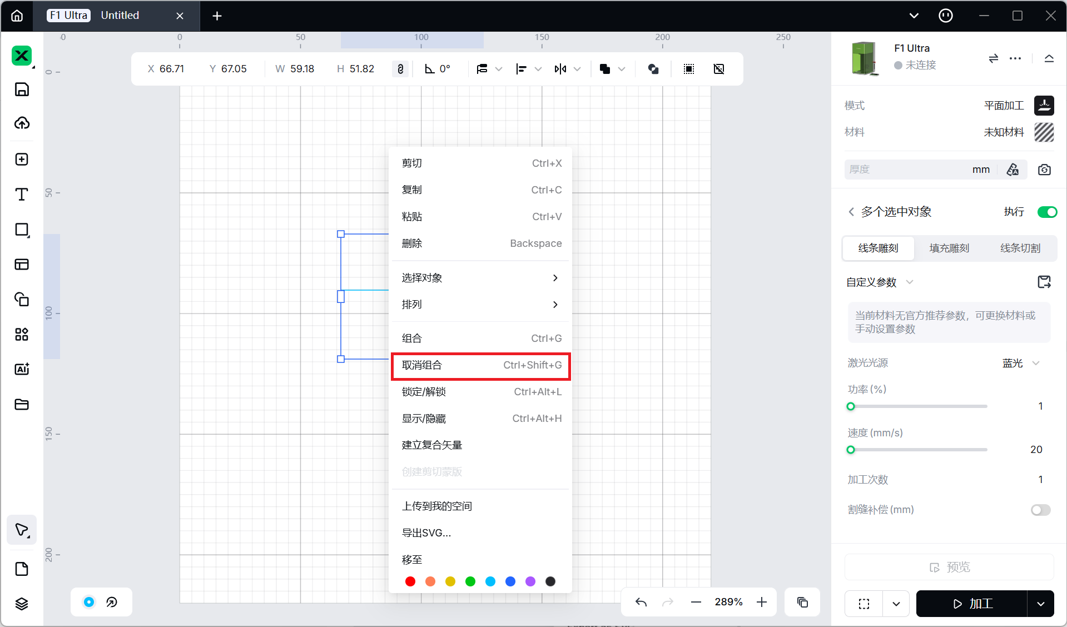Choose 取消组合 from the context menu
This screenshot has height=627, width=1067.
(480, 365)
